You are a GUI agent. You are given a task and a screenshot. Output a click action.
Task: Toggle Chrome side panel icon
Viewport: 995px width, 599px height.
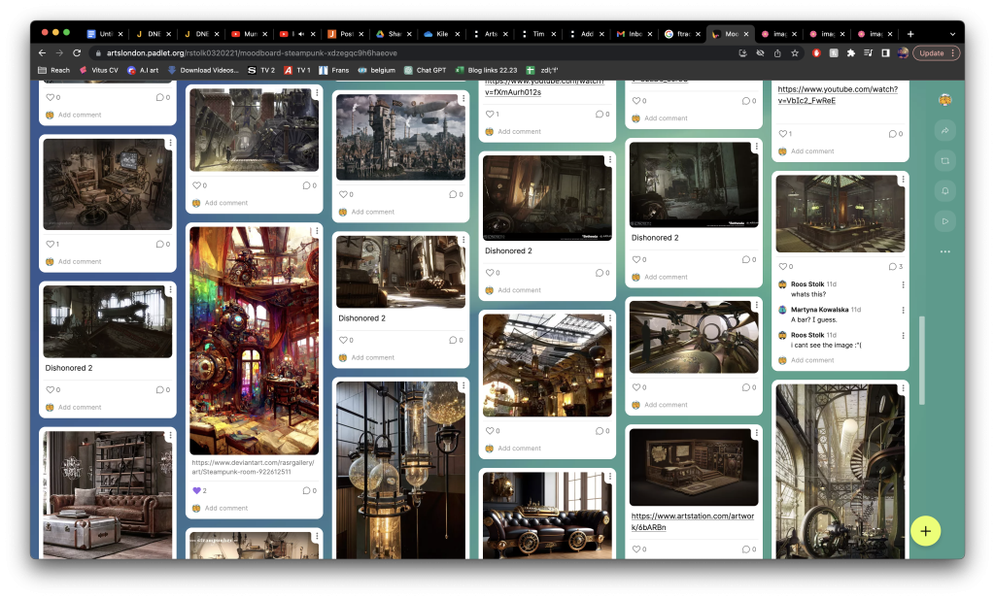[885, 53]
